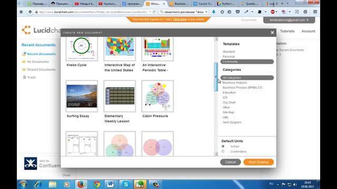Open Trash in the sidebar
The height and width of the screenshot is (189, 337).
[32, 77]
